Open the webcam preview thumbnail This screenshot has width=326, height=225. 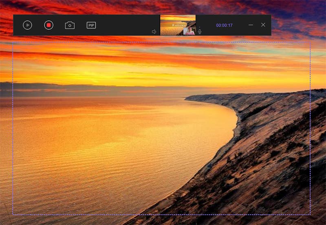178,25
